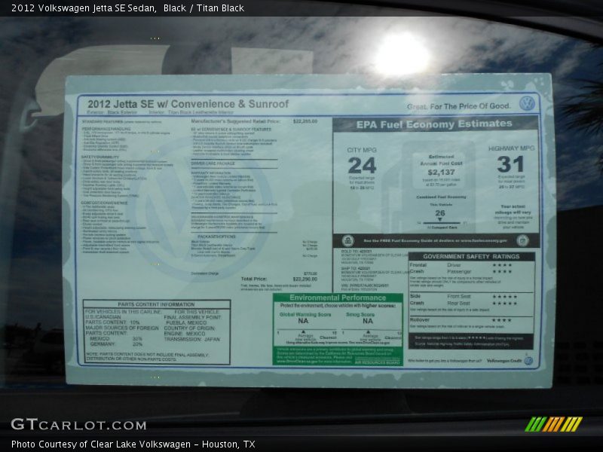Click the Rollover star rating

tap(502, 319)
